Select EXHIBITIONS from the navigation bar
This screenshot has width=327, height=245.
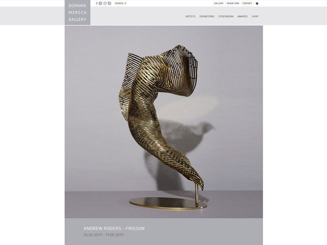pos(206,17)
